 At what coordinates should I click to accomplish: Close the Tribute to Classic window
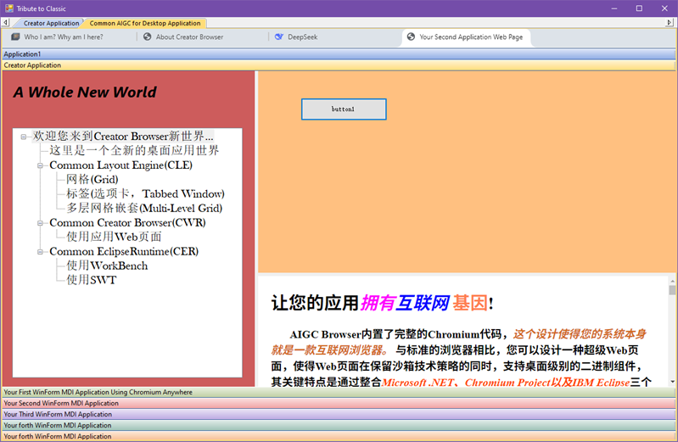[x=664, y=8]
